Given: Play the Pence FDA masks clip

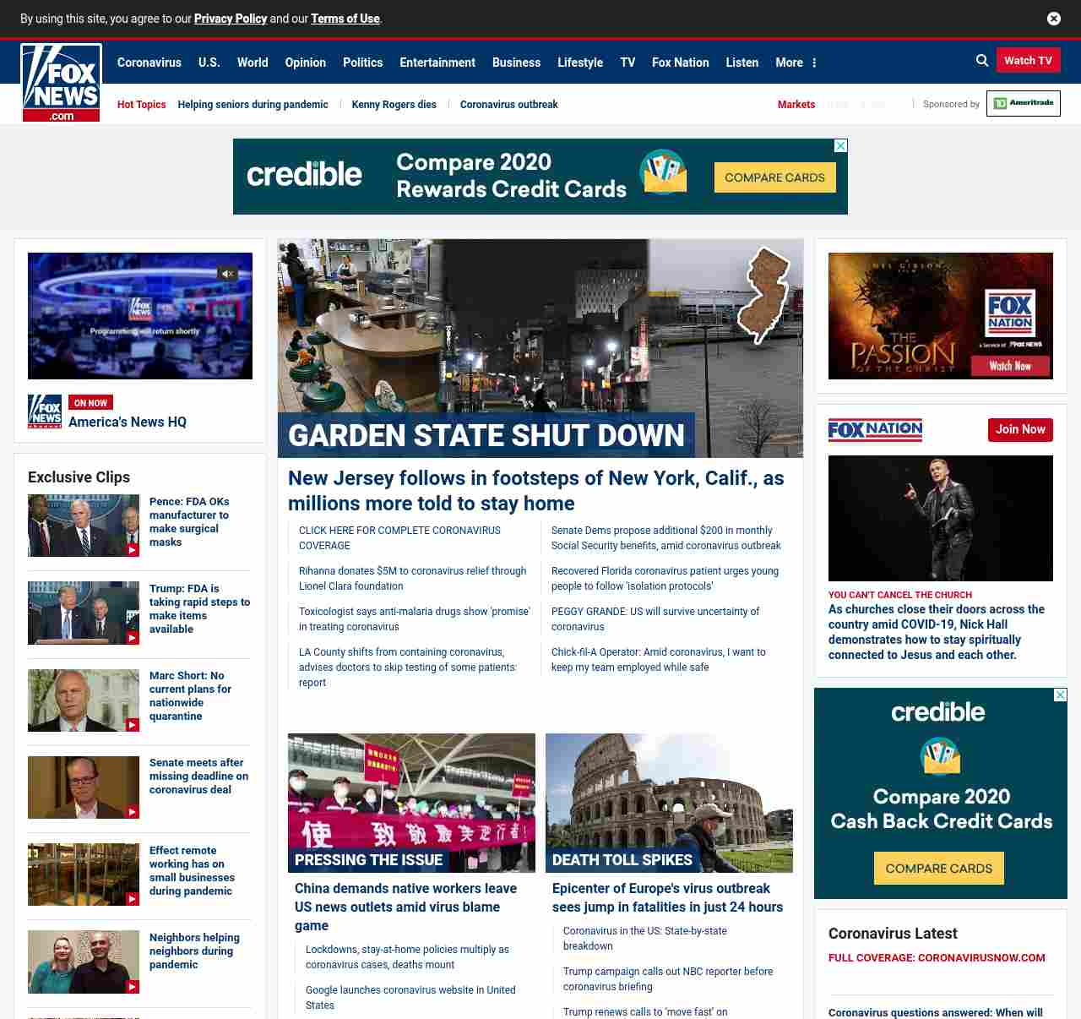Looking at the screenshot, I should (84, 526).
